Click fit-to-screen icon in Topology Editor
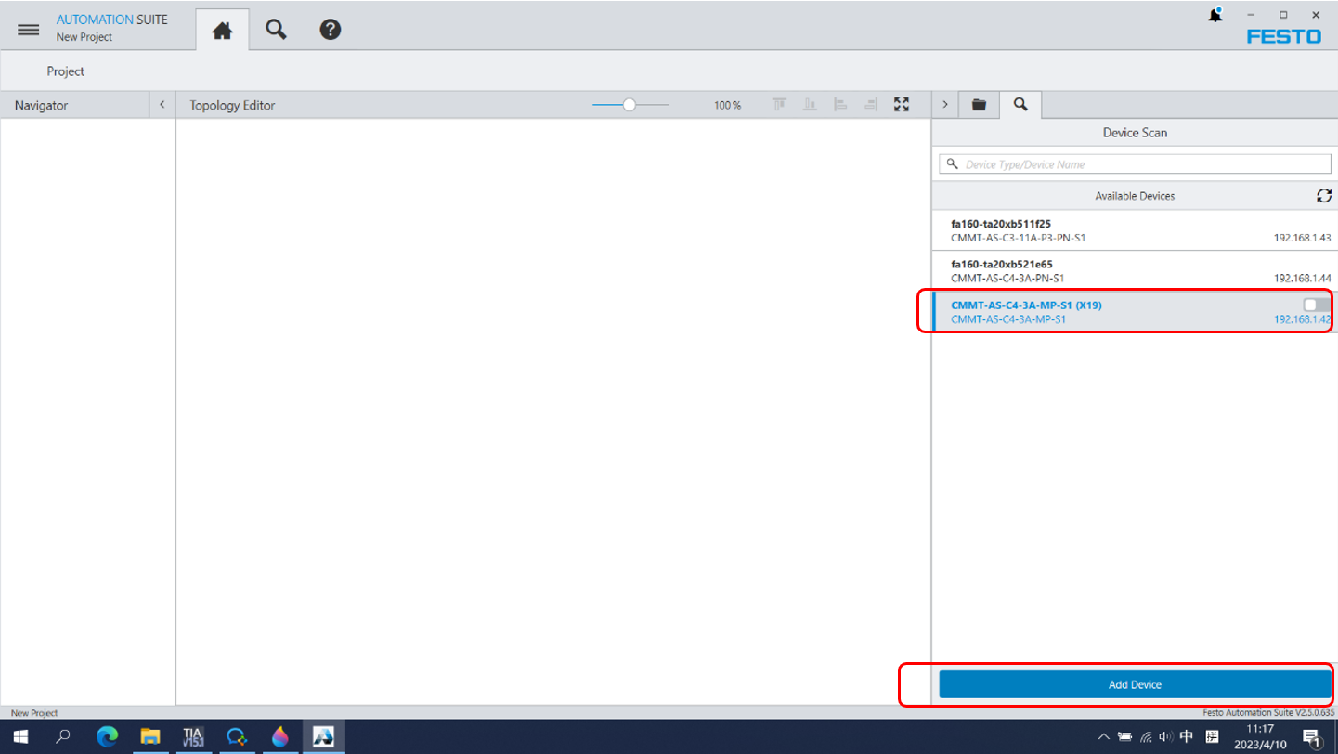This screenshot has height=754, width=1338. tap(901, 105)
